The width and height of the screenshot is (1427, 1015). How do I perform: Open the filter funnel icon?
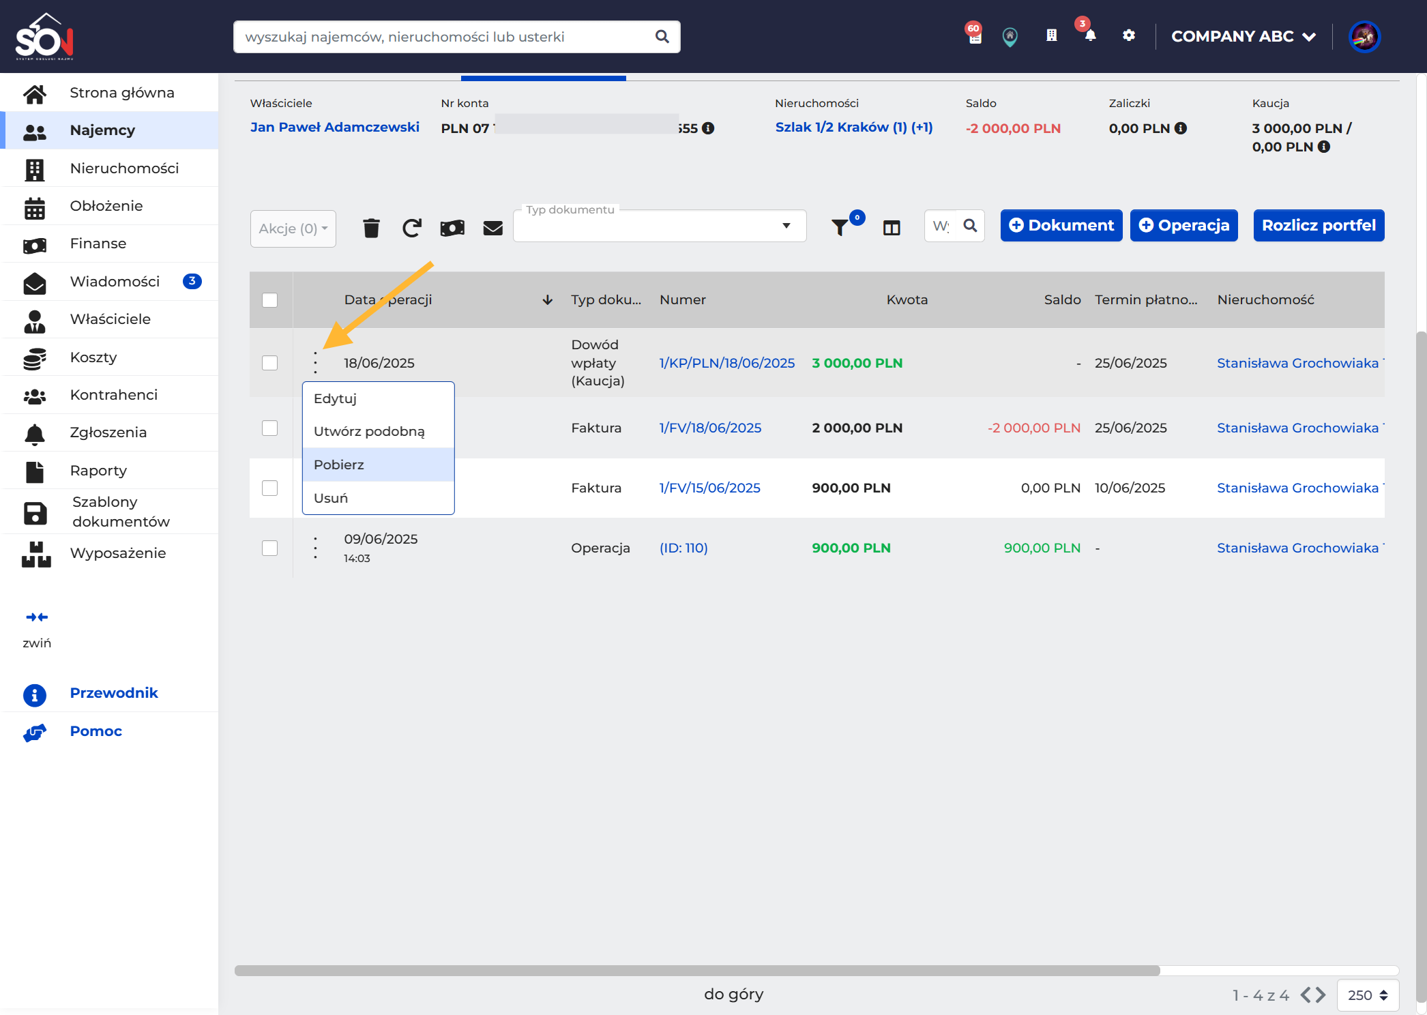840,227
